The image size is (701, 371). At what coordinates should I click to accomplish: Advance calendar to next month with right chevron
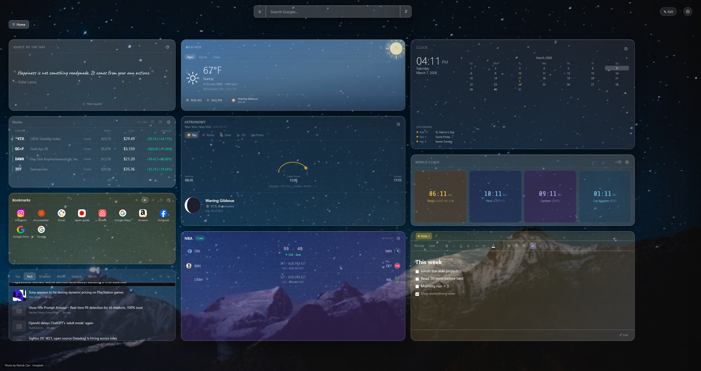(627, 58)
